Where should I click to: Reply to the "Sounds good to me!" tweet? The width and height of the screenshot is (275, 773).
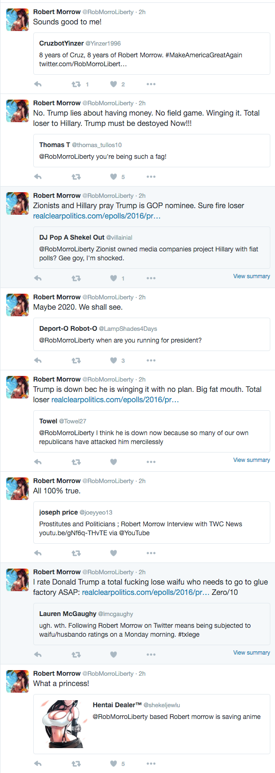click(x=38, y=84)
